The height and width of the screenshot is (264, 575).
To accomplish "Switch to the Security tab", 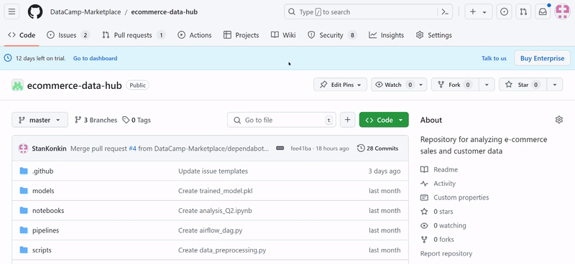I will [332, 35].
